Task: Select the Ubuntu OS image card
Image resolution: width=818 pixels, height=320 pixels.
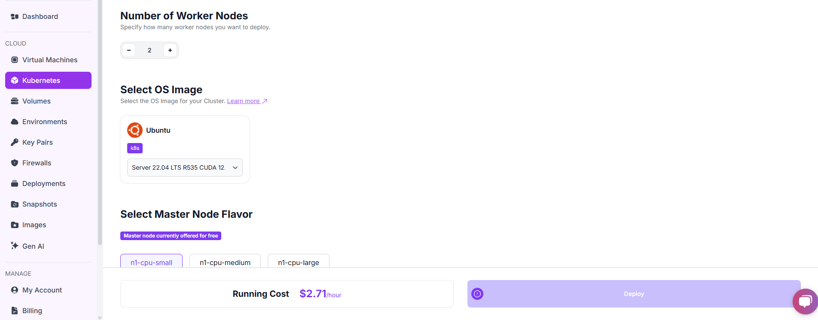Action: tap(185, 149)
